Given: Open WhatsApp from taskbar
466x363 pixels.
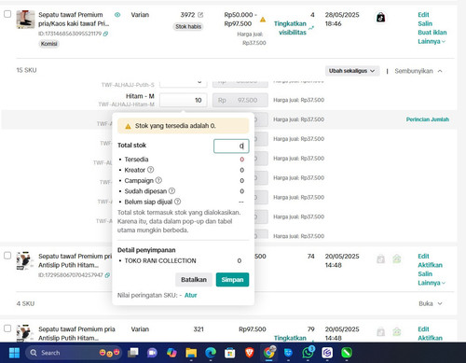Looking at the screenshot, I should click(x=308, y=353).
